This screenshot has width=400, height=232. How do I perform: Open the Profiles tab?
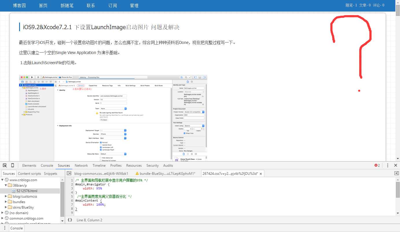pos(116,166)
